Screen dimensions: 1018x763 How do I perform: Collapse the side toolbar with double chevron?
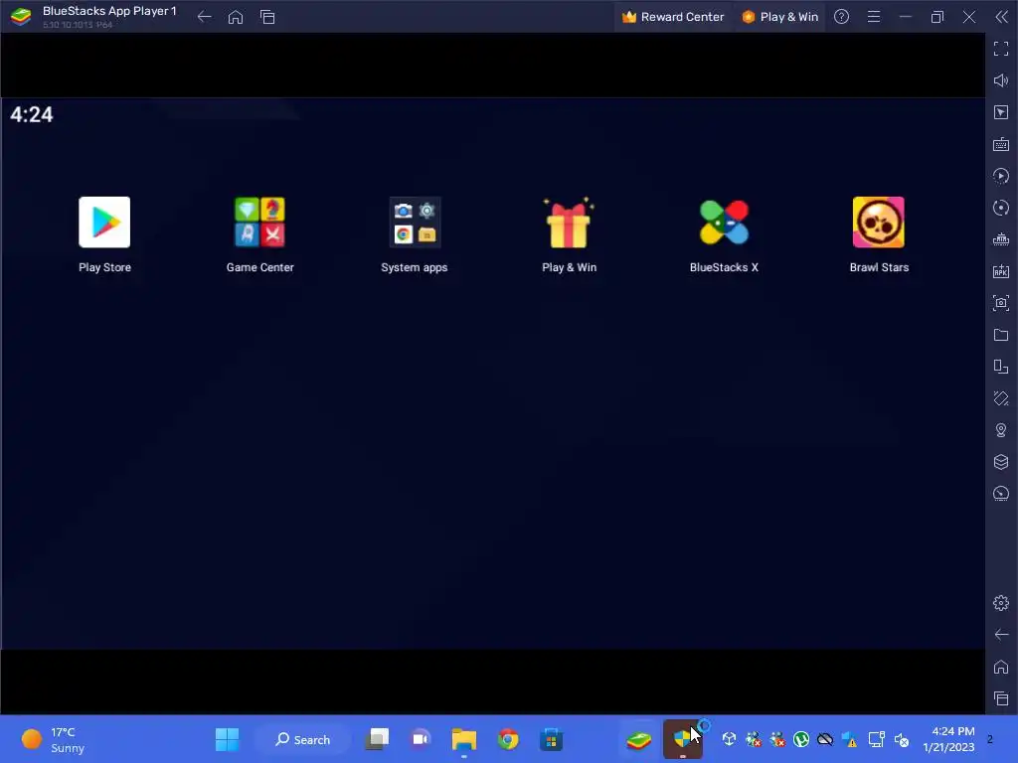click(x=1002, y=17)
